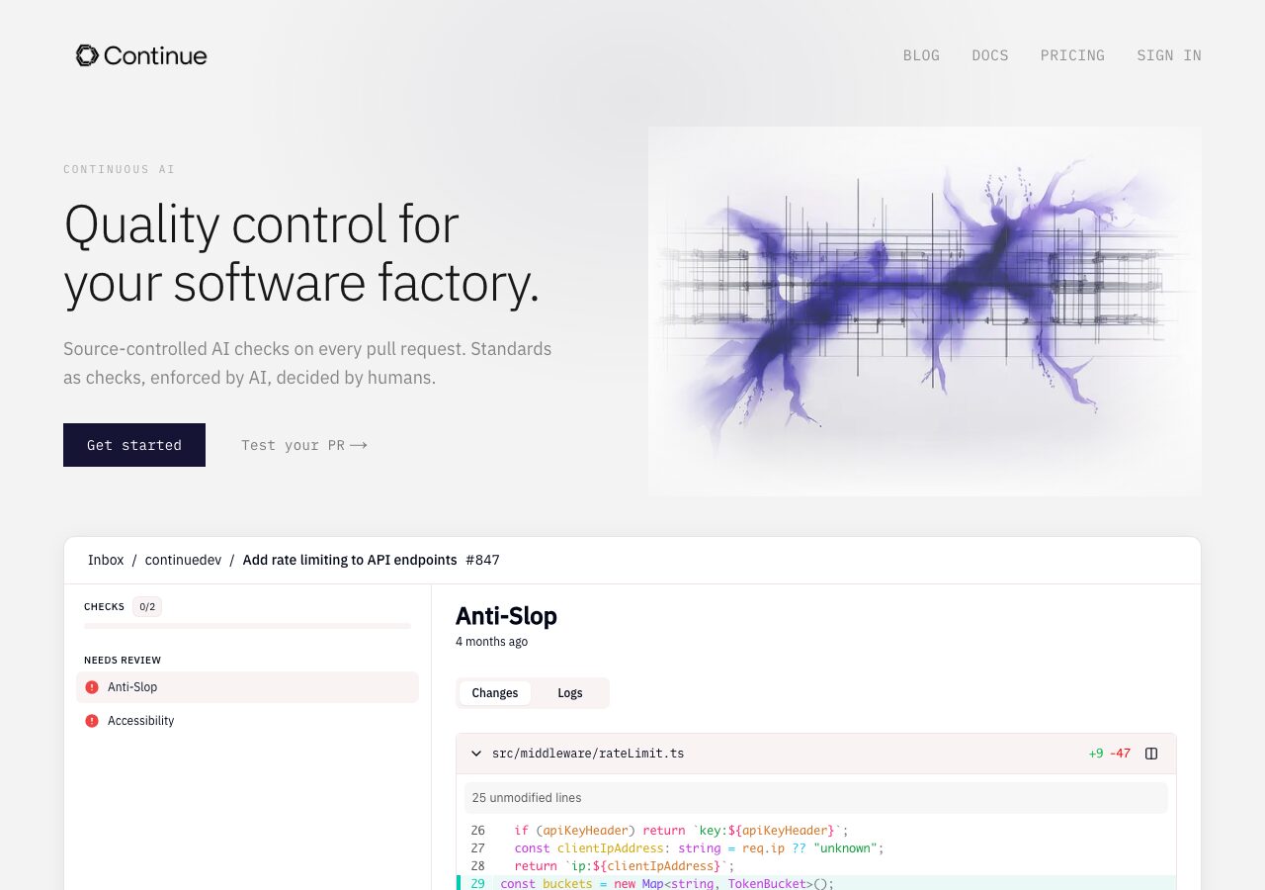Click the Get started button

click(x=134, y=445)
